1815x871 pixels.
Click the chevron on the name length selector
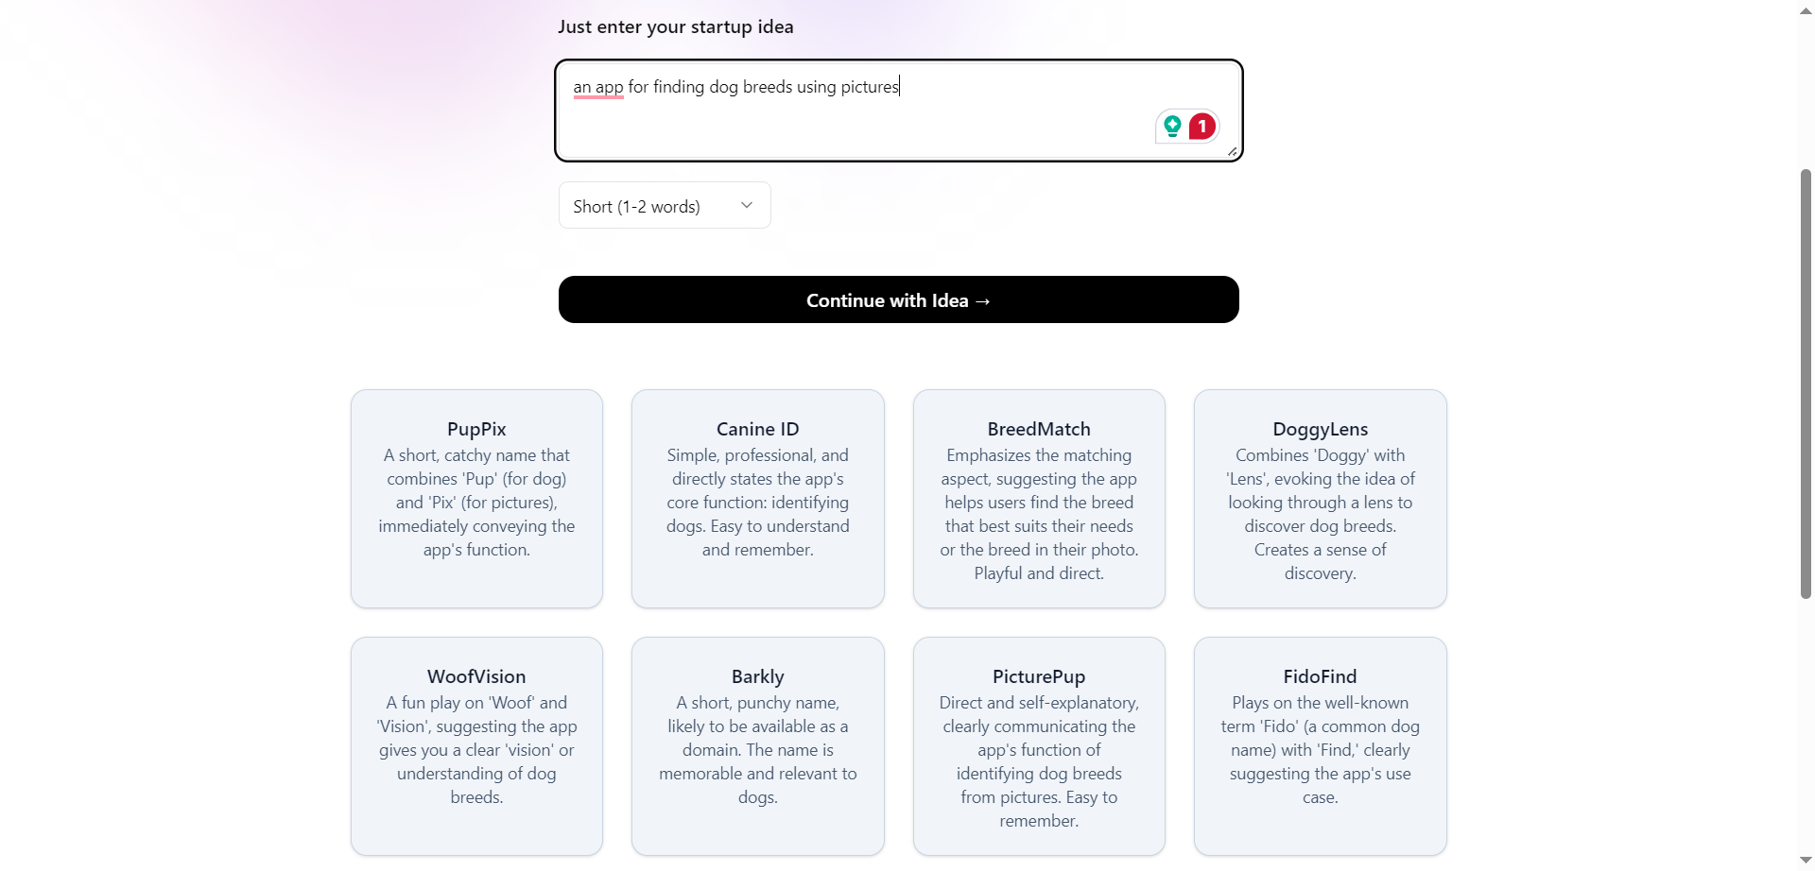747,205
